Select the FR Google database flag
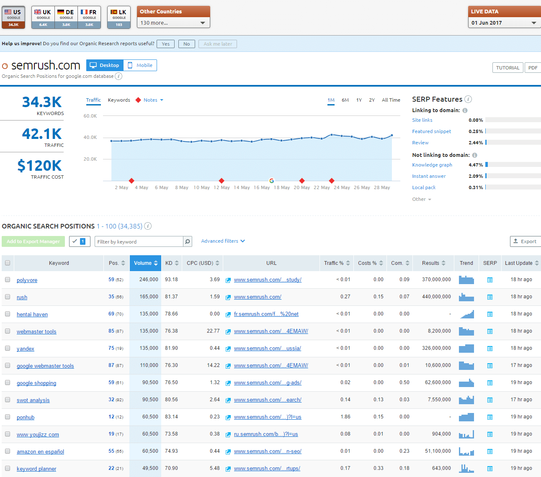 89,17
